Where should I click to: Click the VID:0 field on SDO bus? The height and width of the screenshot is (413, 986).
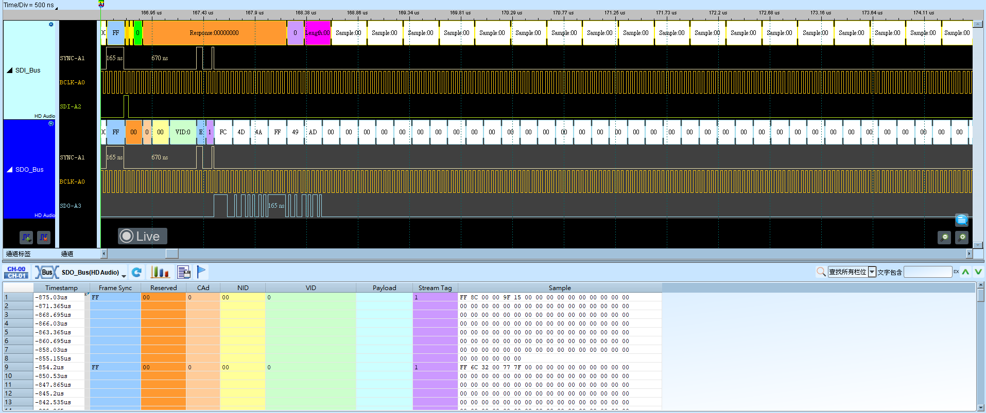pyautogui.click(x=183, y=132)
